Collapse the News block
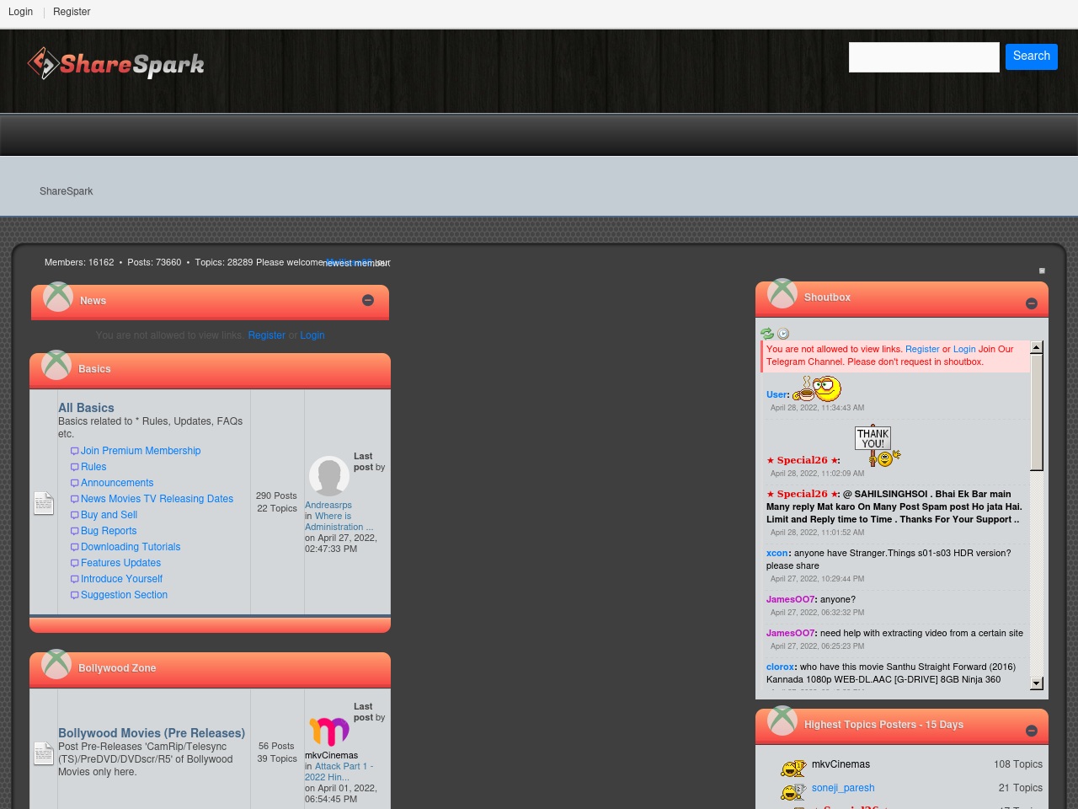1078x809 pixels. click(368, 300)
